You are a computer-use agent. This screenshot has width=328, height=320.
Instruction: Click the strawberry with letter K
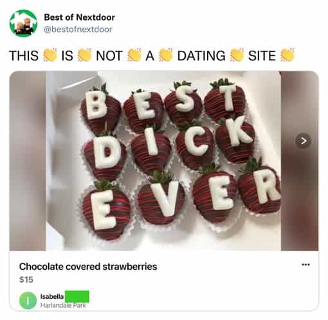point(236,139)
